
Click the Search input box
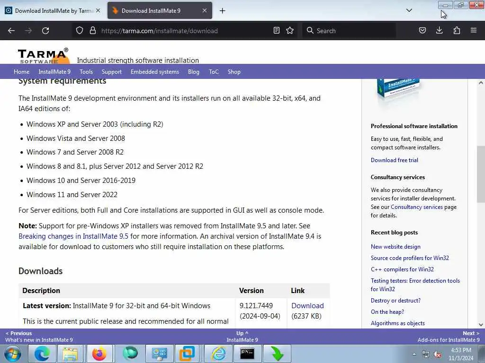click(350, 31)
